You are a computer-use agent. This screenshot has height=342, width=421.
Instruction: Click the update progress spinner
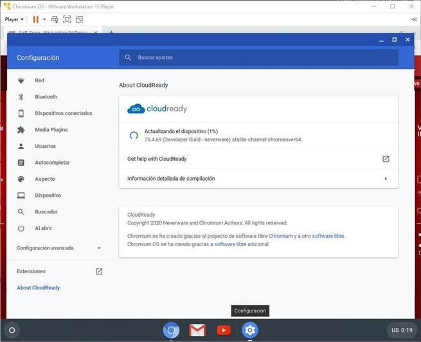[134, 135]
